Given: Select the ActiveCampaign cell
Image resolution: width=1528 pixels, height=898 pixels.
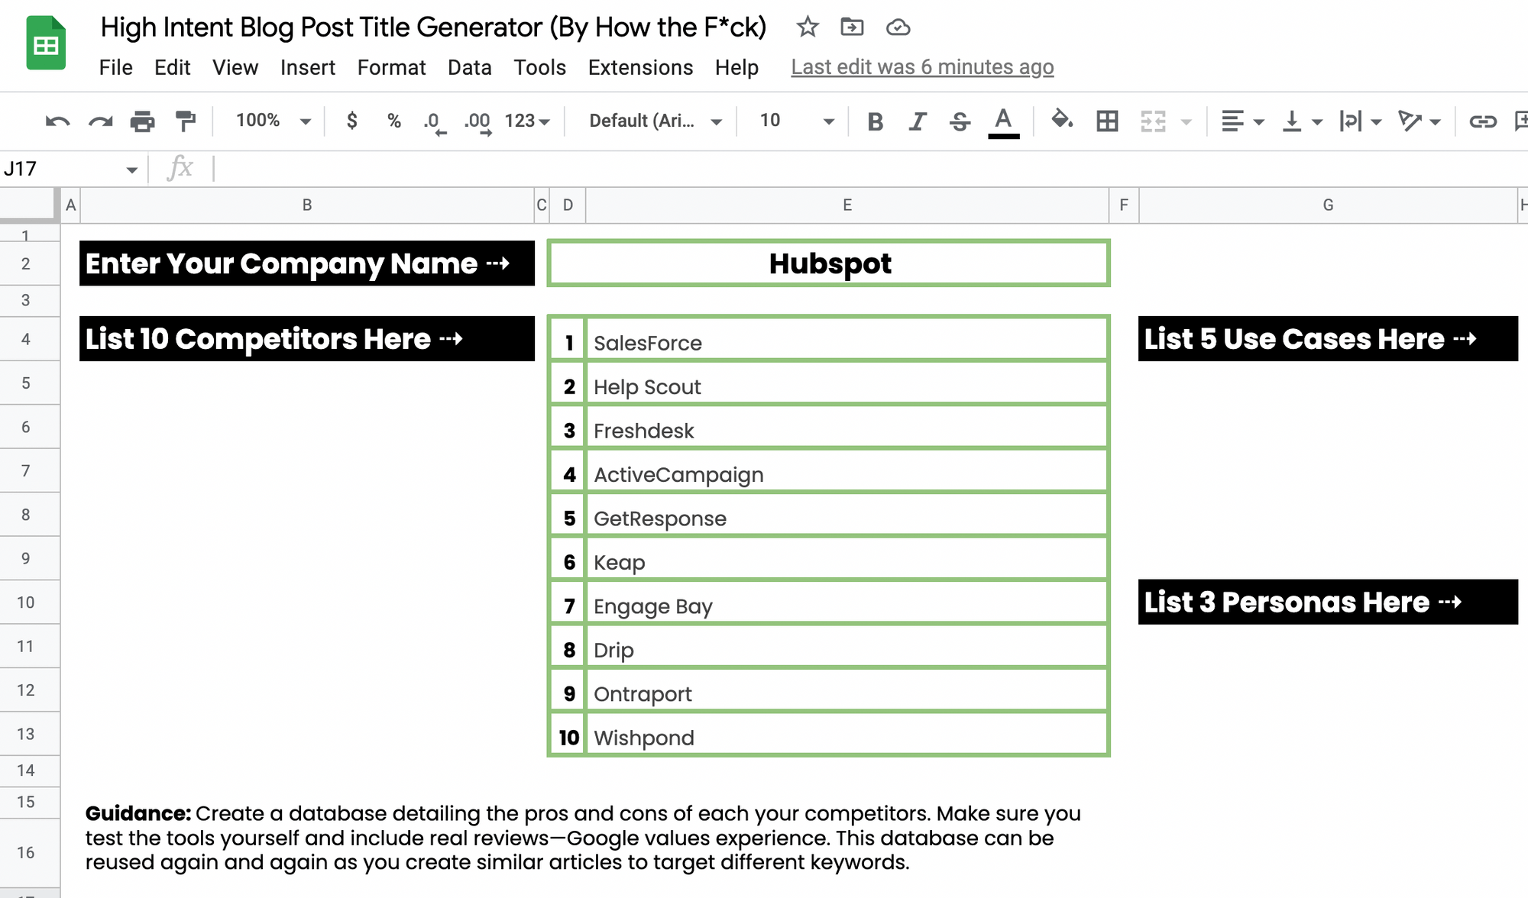Looking at the screenshot, I should point(847,471).
